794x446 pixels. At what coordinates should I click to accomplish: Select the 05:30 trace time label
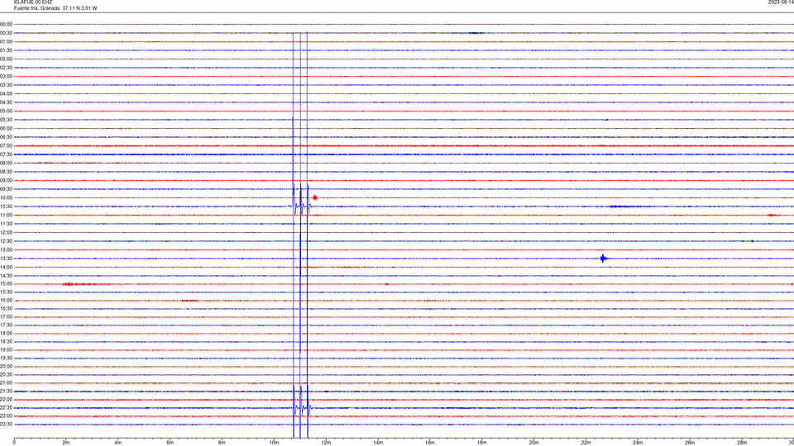click(6, 120)
